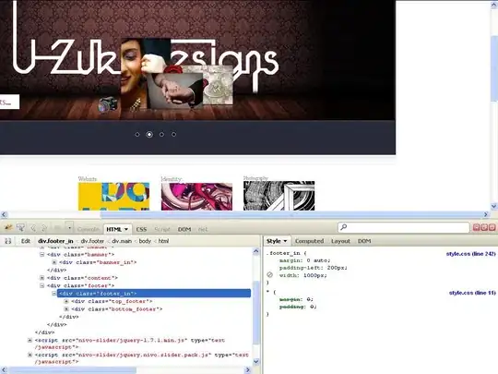Click the Firebug bug logo icon

(x=8, y=227)
